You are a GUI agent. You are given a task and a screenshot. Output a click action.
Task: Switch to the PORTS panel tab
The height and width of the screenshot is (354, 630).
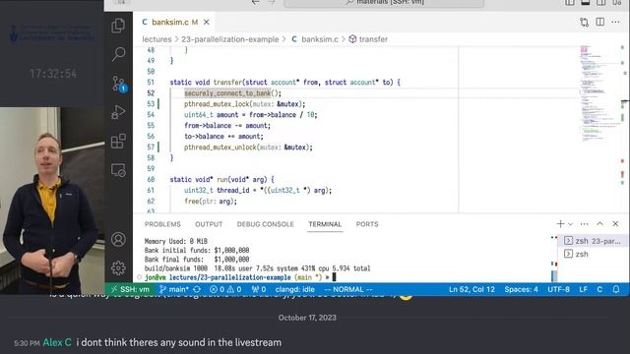pyautogui.click(x=367, y=224)
